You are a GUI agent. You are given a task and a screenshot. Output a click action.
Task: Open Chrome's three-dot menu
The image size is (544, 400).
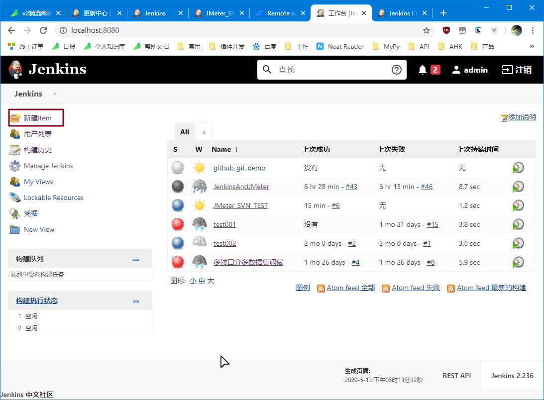pos(533,30)
